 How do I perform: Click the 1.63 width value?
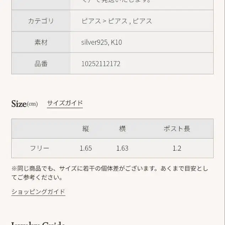coord(122,148)
